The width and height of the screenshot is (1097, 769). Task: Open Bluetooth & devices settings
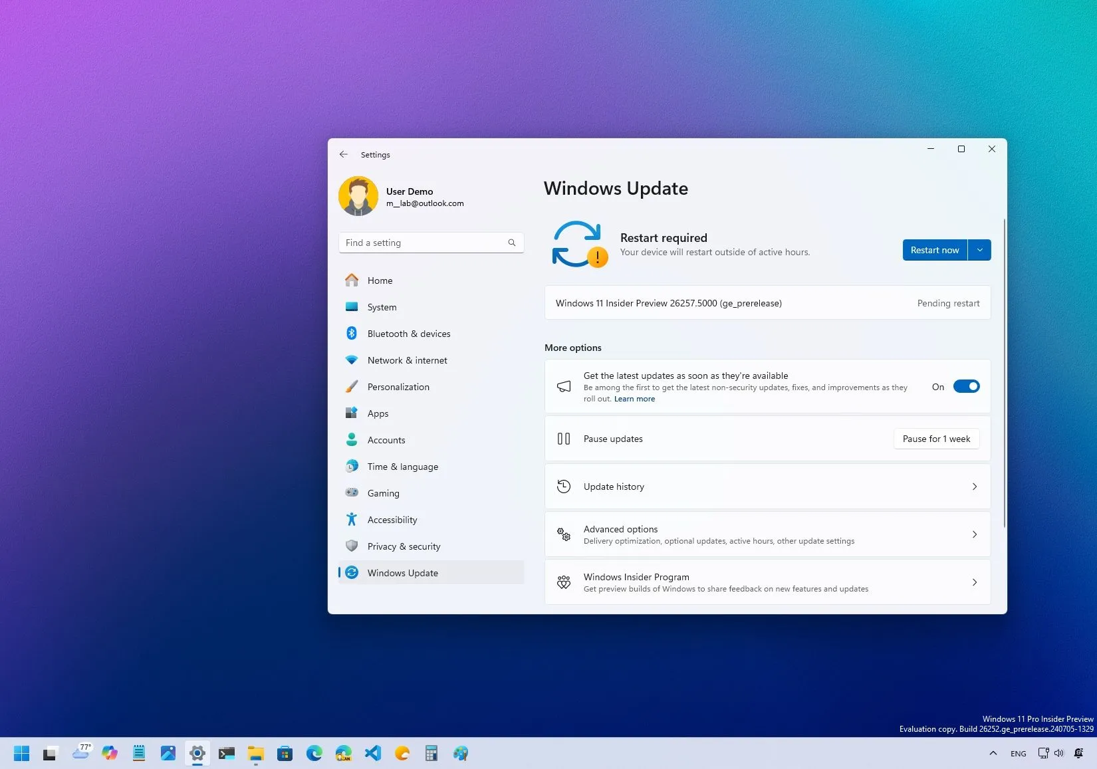click(409, 333)
